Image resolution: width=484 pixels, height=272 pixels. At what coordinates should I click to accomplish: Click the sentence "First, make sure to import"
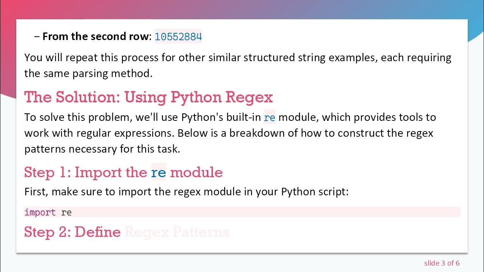tap(186, 192)
